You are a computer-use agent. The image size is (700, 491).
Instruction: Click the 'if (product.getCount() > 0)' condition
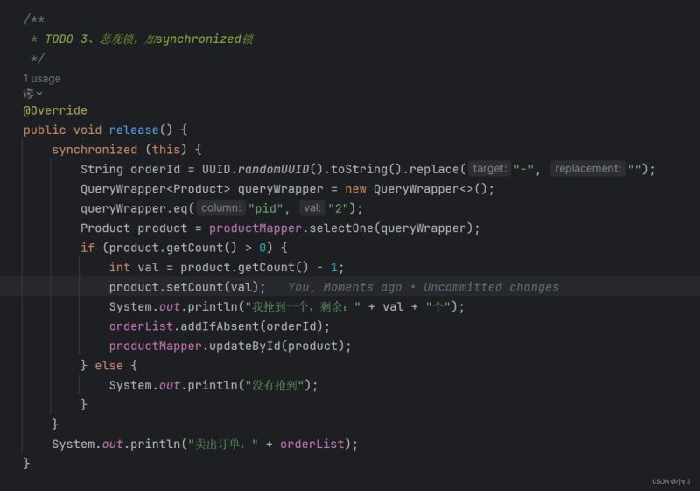pos(177,248)
